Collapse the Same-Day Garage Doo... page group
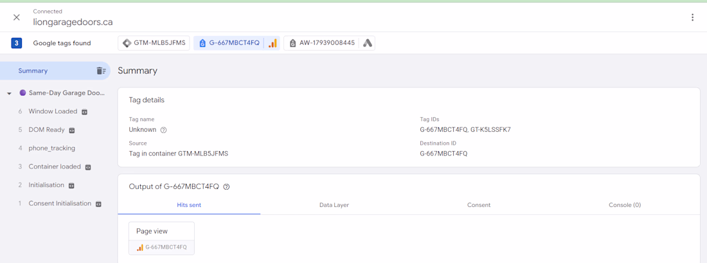Screen dimensions: 707x263 click(9, 93)
